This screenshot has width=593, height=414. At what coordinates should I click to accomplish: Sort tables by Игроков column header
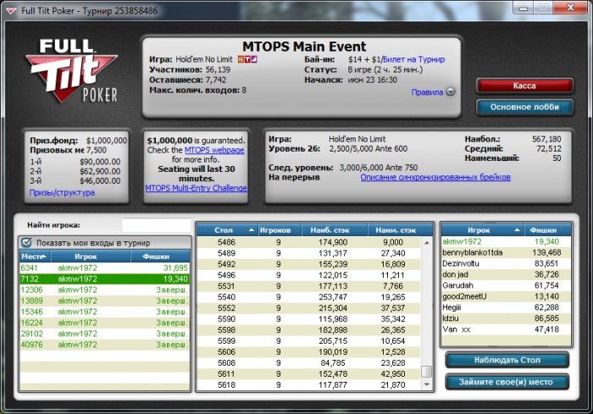coord(280,230)
